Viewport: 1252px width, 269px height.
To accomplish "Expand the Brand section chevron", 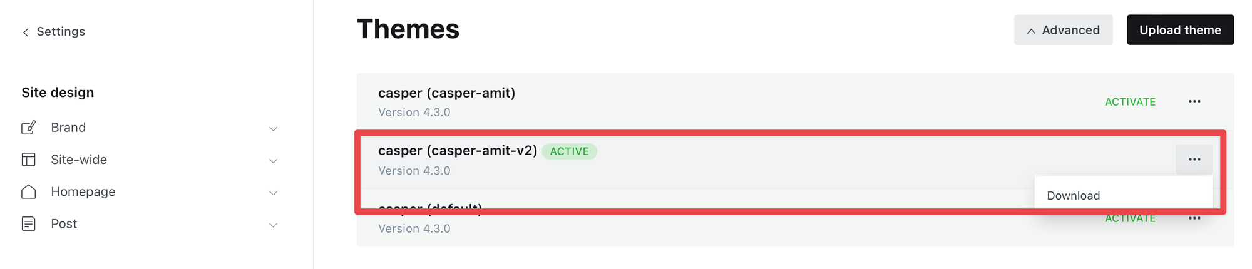I will pos(274,129).
